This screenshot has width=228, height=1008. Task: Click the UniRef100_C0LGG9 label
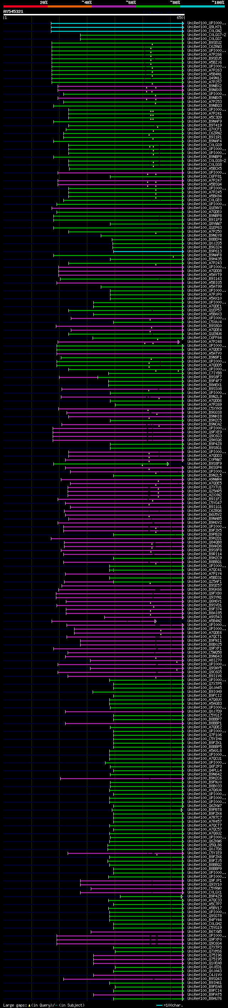coord(204,145)
